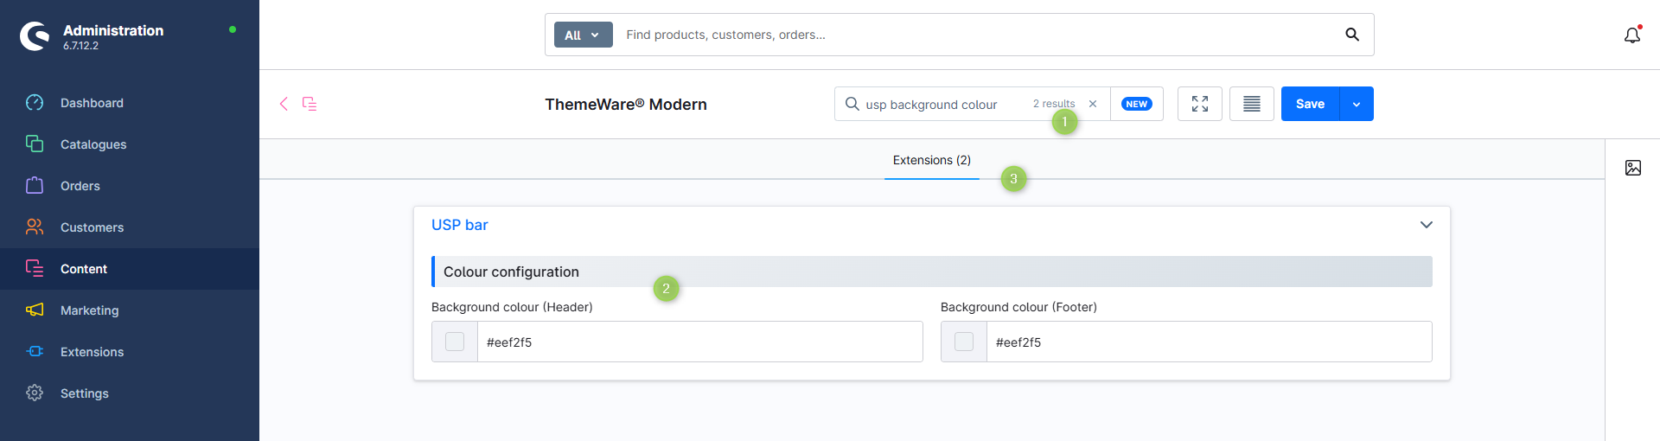The width and height of the screenshot is (1660, 441).
Task: Click the USP bar heading
Action: [x=460, y=225]
